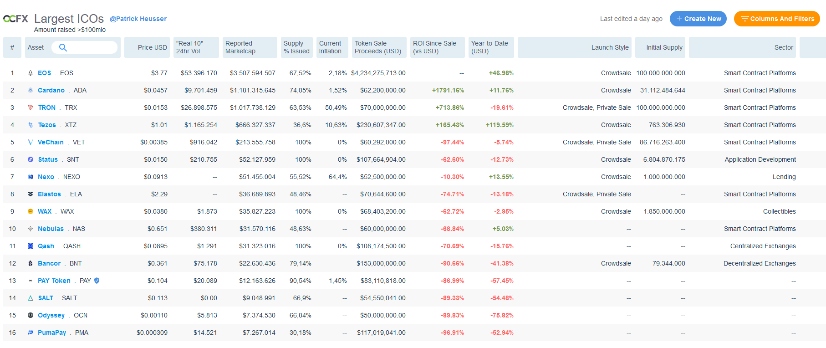Sort by Year-to-Date column header

tap(489, 47)
